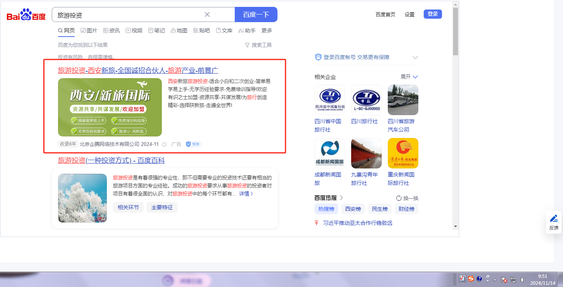Expand the 更多 tab menu

point(267,30)
